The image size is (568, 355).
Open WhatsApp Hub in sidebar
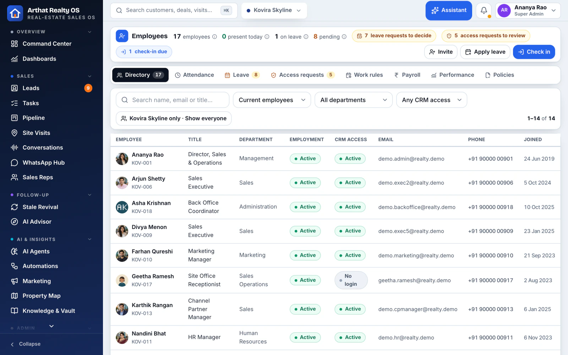click(51, 163)
